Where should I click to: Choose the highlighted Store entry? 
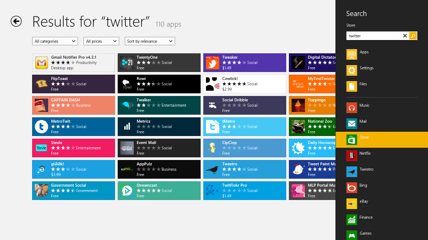(381, 140)
